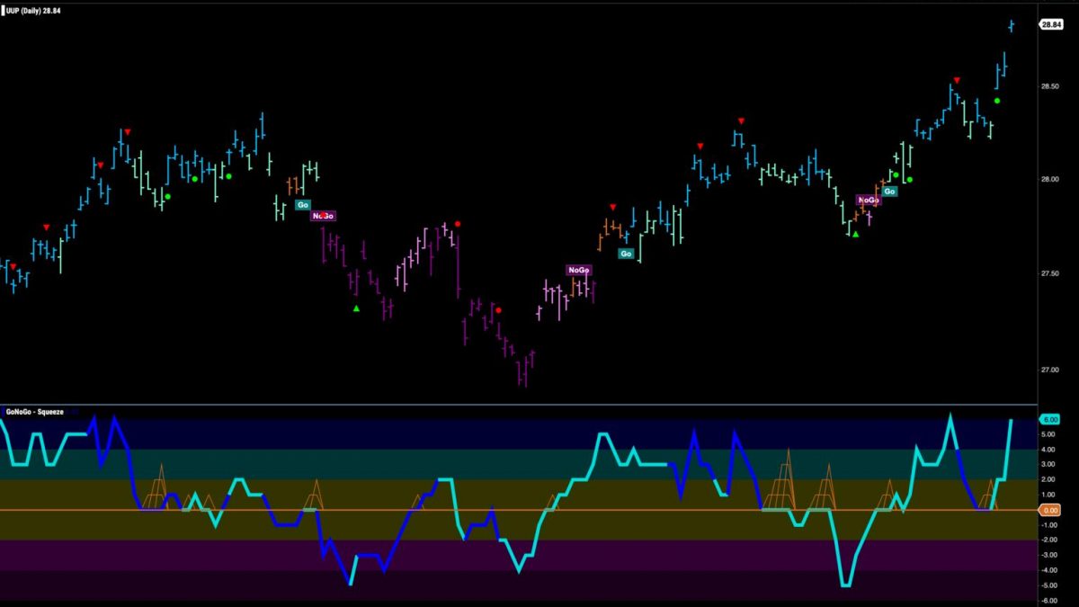Click the 4.00 oscillator axis label
Viewport: 1079px width, 607px height.
click(x=1050, y=450)
